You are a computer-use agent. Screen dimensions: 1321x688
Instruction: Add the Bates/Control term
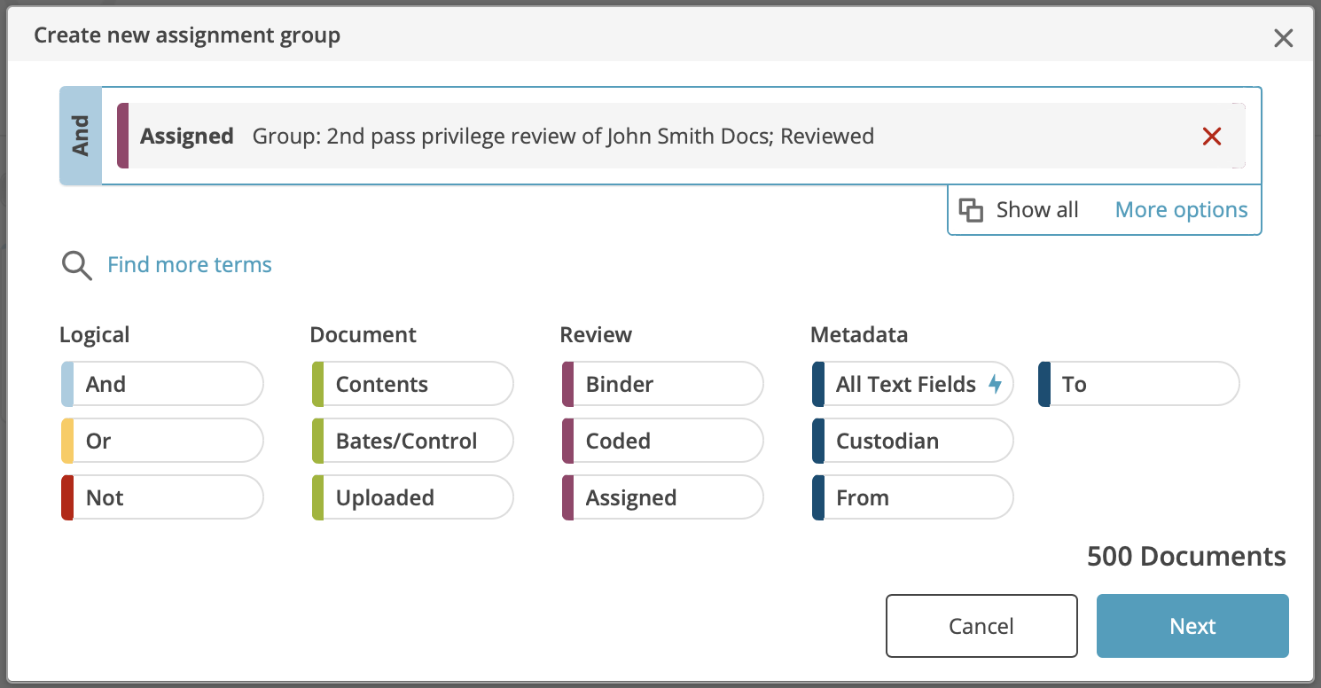coord(411,440)
